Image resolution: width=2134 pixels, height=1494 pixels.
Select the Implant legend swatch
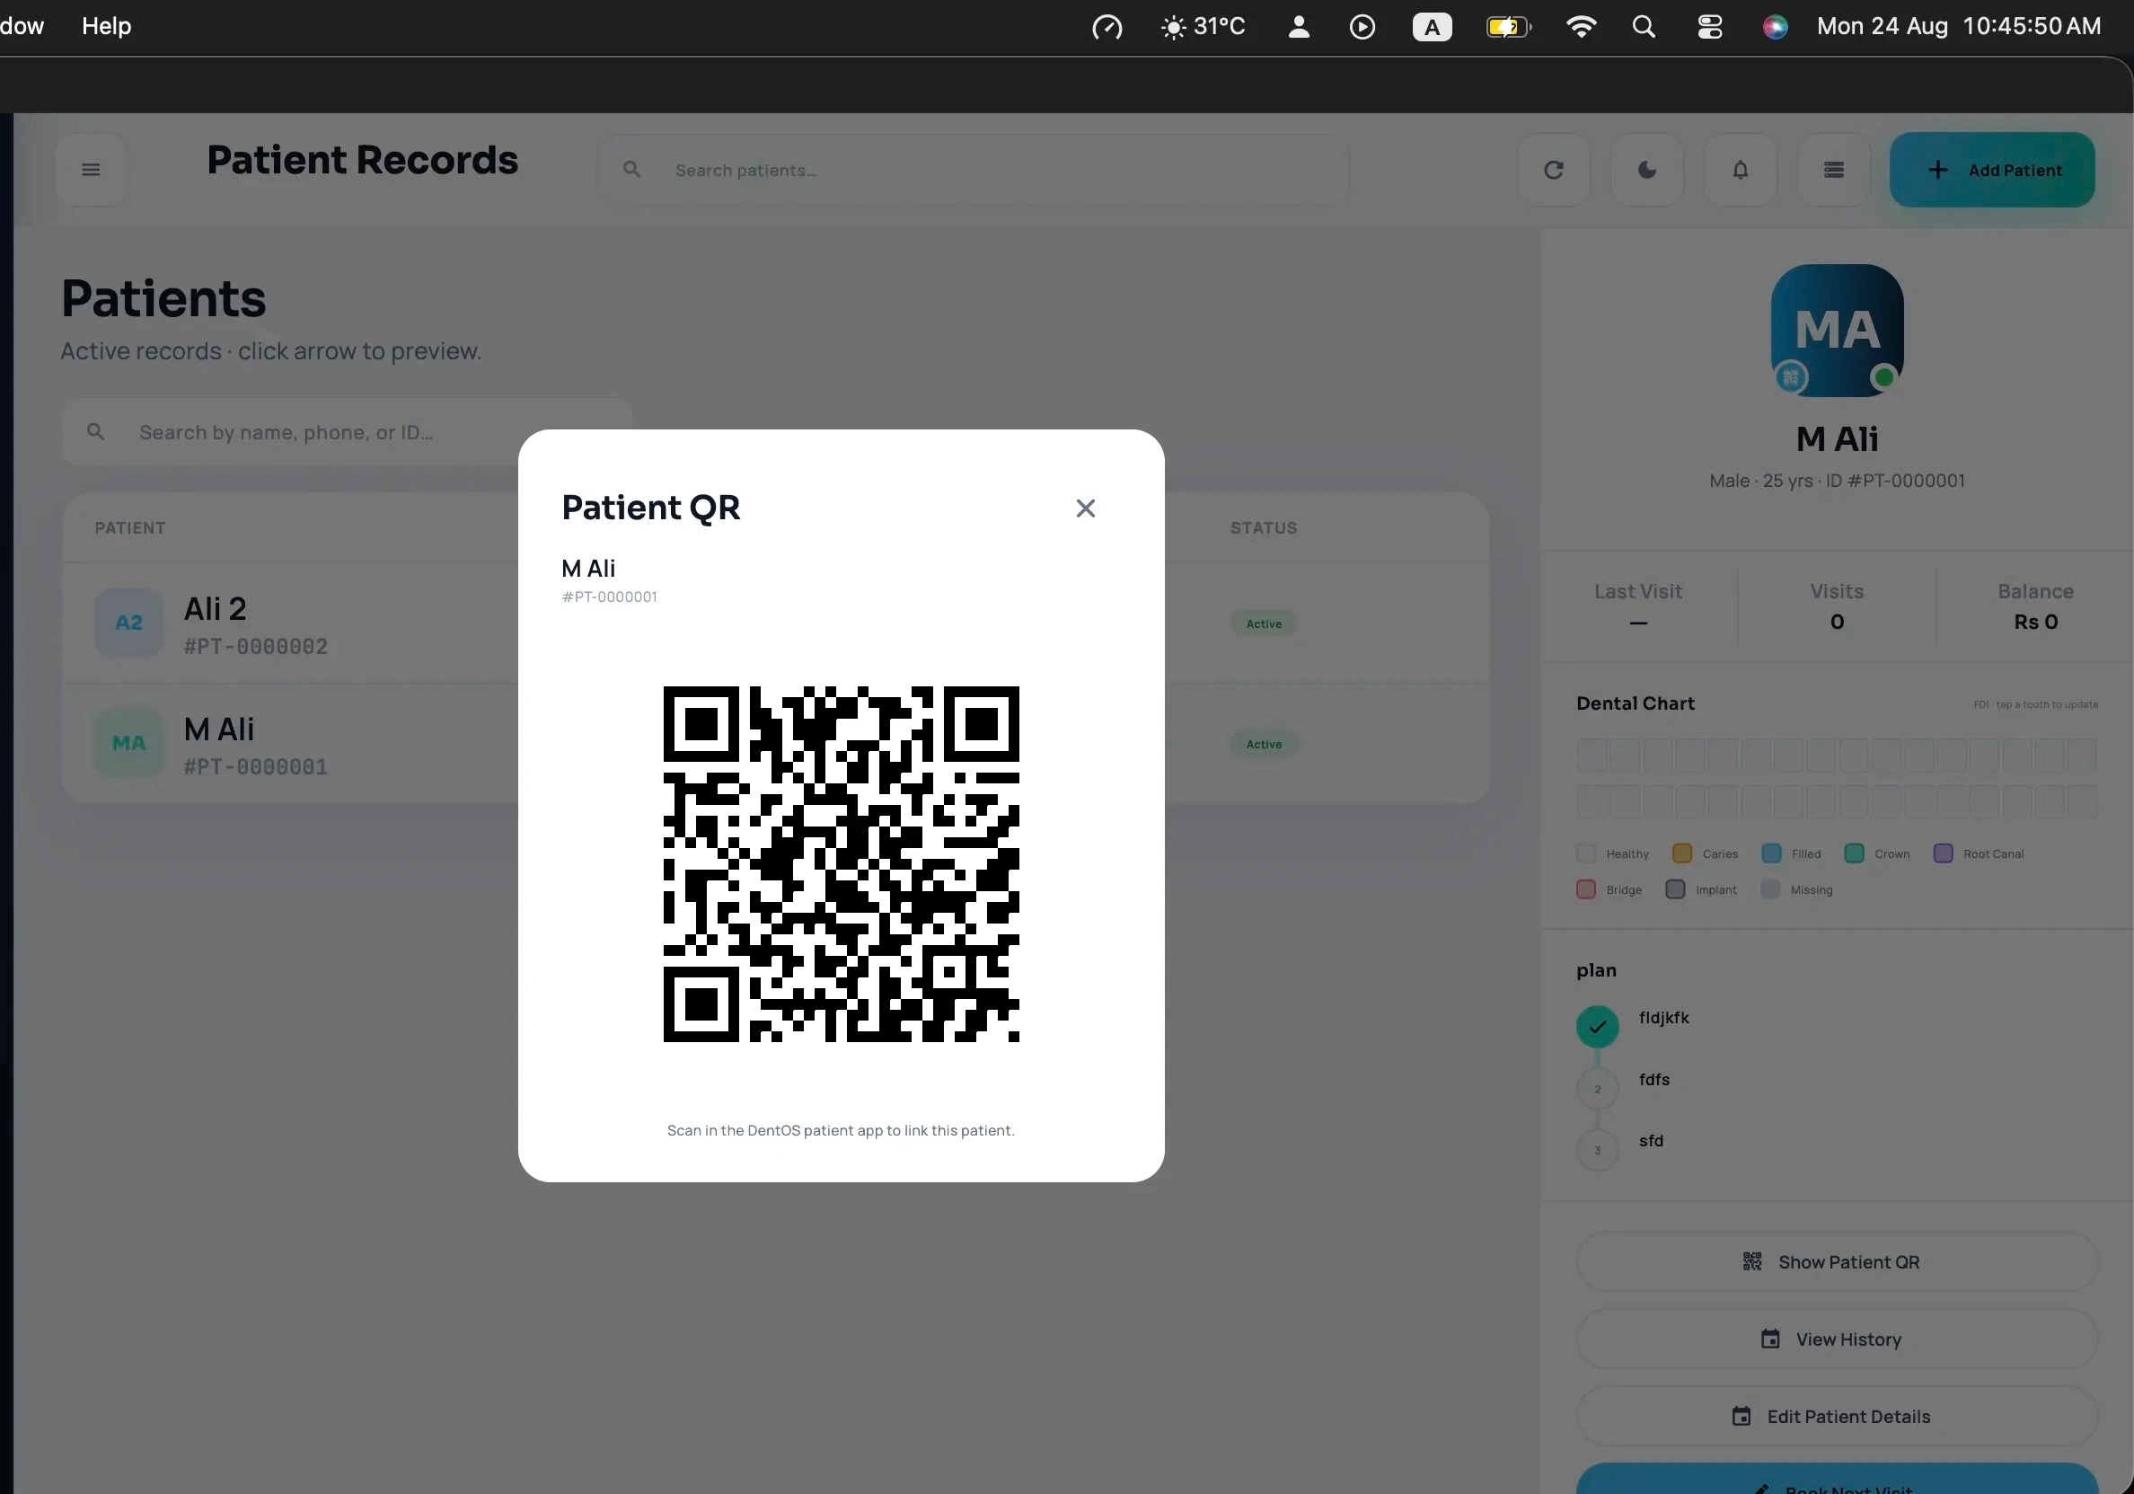1676,889
